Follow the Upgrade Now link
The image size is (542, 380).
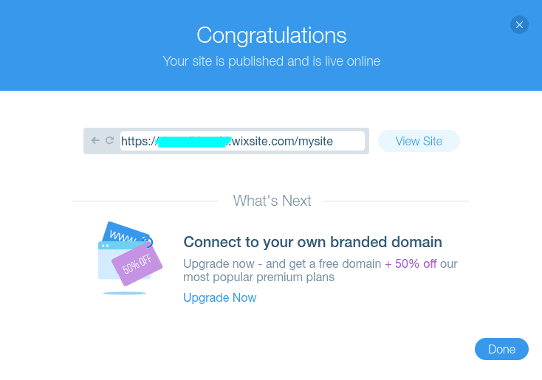(220, 298)
